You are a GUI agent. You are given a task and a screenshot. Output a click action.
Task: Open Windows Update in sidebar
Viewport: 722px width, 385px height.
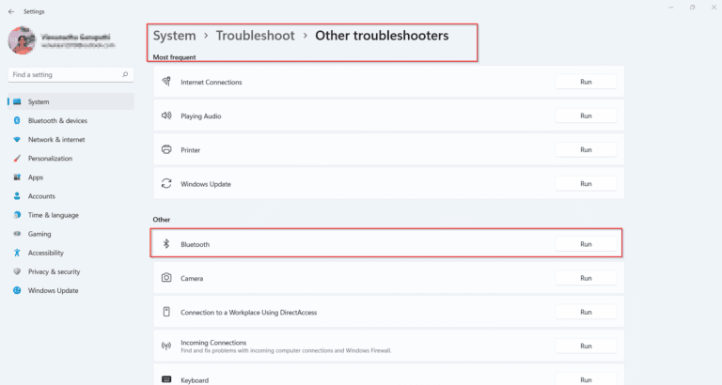click(x=53, y=290)
